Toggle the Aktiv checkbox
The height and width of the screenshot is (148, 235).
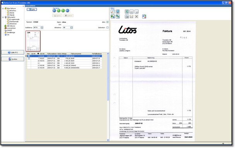(x=107, y=22)
